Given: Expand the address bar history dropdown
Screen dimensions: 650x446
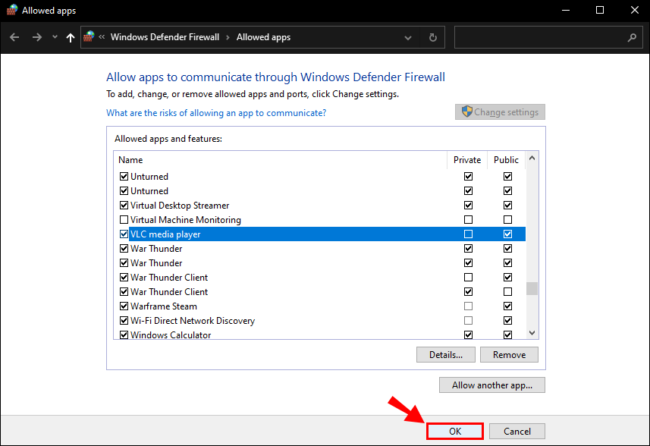Looking at the screenshot, I should tap(409, 37).
